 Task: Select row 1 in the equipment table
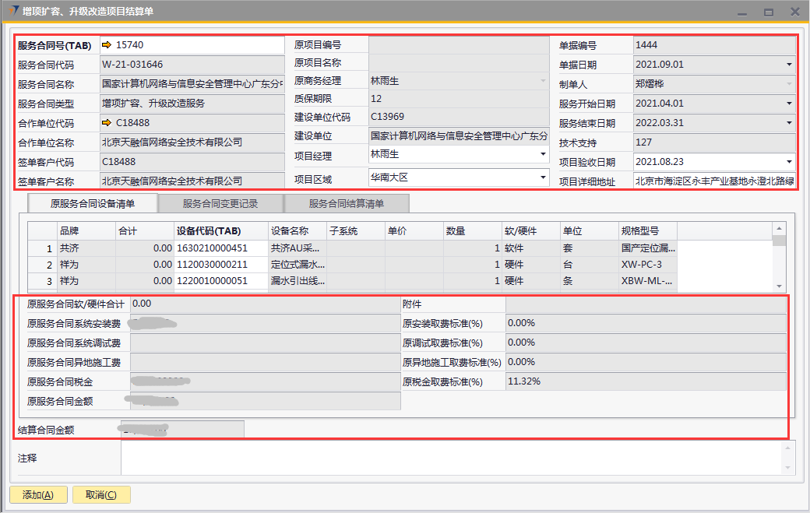tap(43, 248)
